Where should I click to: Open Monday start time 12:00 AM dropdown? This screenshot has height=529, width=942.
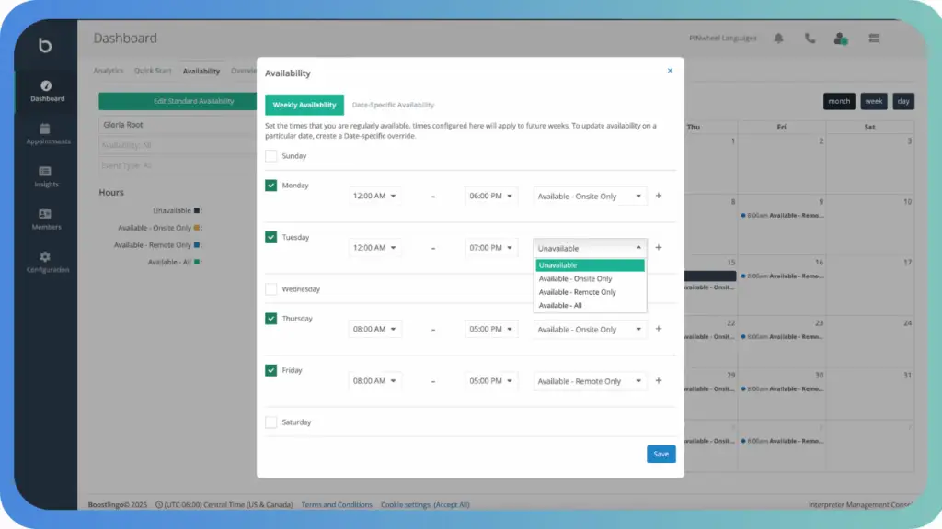374,196
